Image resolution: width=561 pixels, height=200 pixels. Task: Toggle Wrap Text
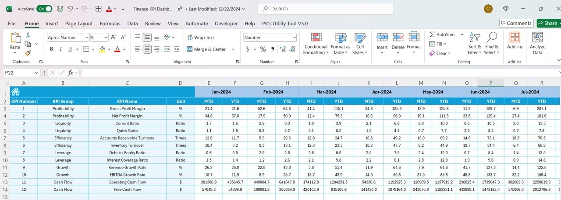(x=201, y=38)
